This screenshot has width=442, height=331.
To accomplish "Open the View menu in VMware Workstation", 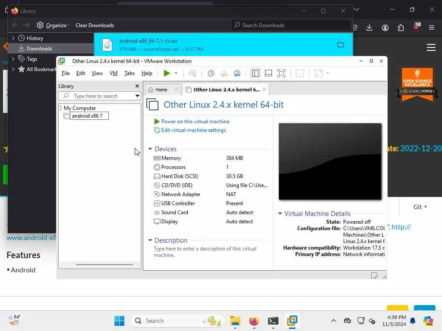I will click(x=97, y=73).
